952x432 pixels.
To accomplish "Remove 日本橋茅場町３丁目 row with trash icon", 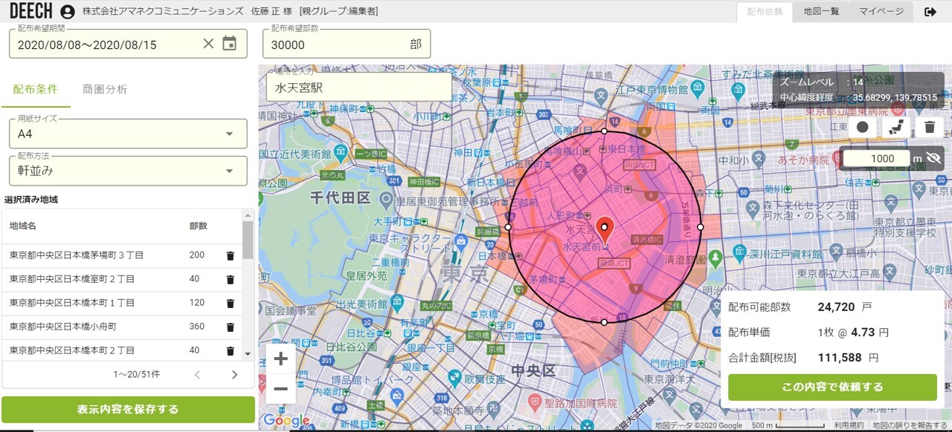I will click(230, 255).
